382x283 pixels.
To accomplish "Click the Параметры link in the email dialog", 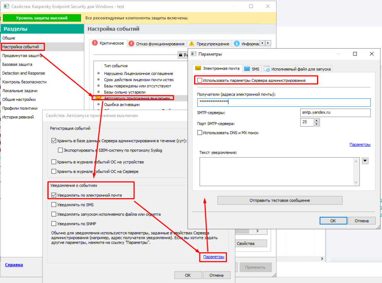I will click(x=360, y=145).
